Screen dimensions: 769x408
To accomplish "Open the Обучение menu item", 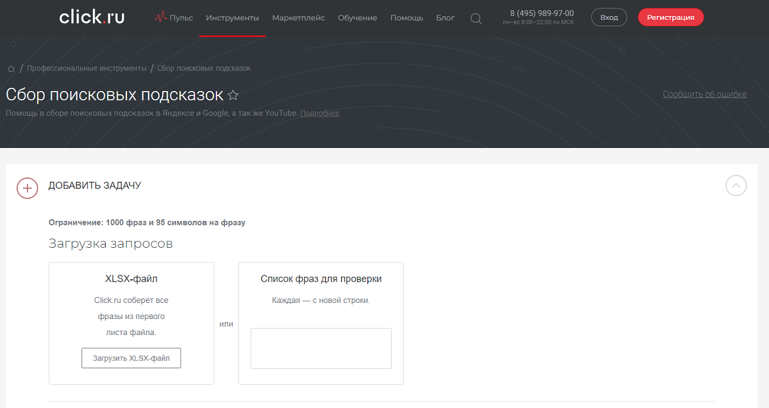I will [357, 18].
